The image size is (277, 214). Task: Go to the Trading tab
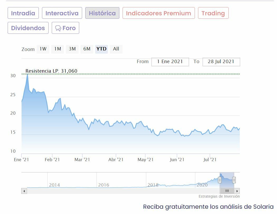(213, 13)
